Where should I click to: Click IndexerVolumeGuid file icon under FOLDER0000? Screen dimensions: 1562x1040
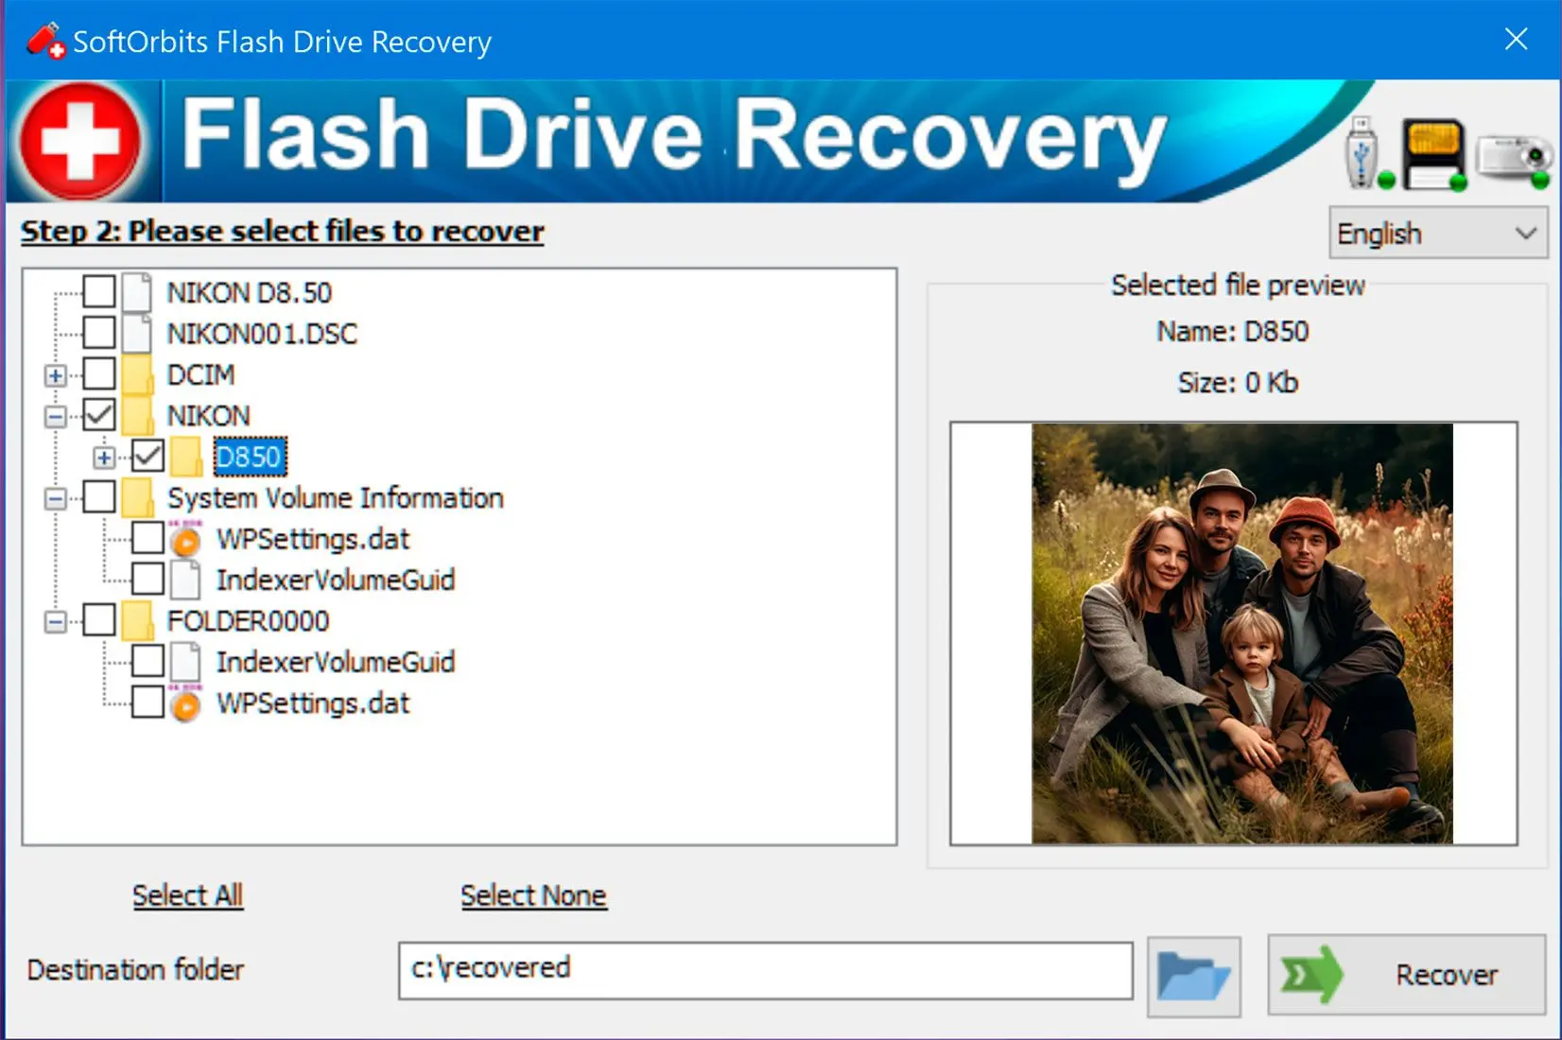point(186,662)
